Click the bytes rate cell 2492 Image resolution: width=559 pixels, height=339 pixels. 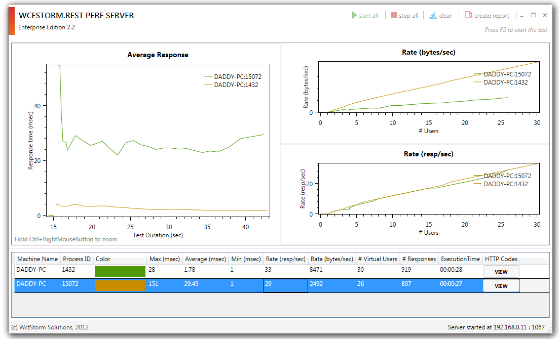(332, 285)
